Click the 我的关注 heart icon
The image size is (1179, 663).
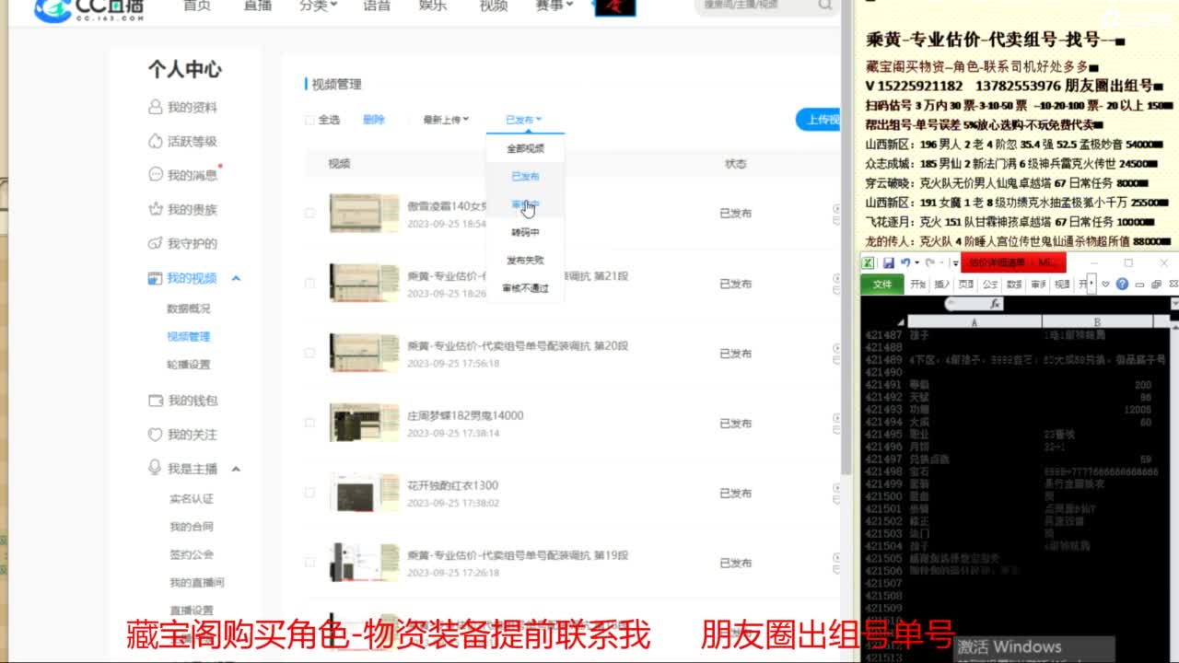click(156, 434)
